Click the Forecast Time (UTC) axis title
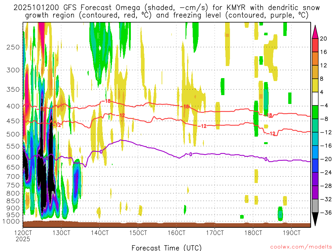The image size is (335, 251). click(167, 247)
